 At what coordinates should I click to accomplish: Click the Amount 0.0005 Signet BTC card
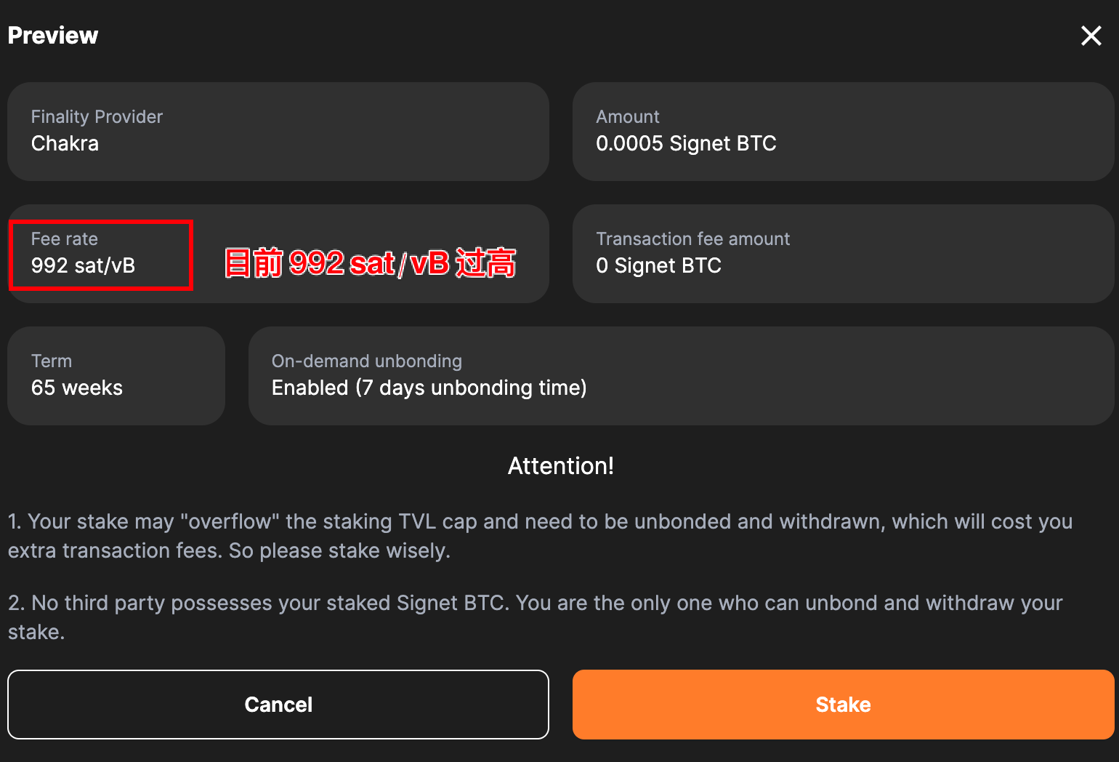(843, 132)
